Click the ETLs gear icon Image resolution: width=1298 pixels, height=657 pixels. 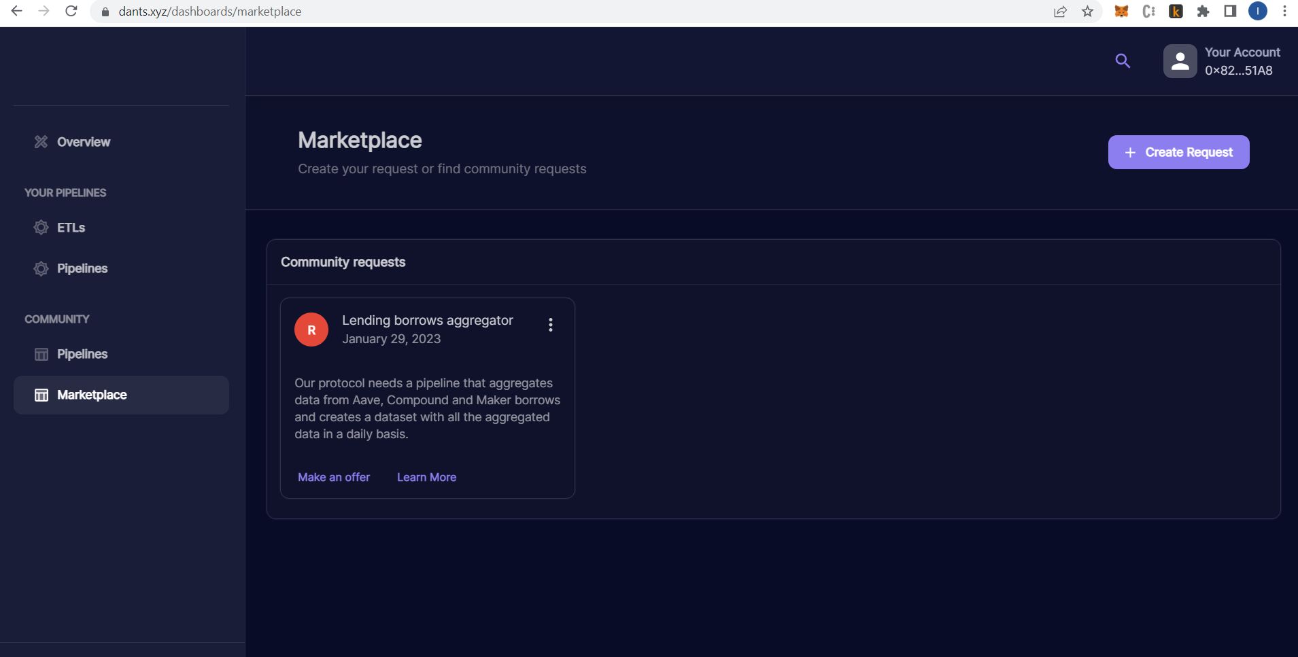coord(41,227)
